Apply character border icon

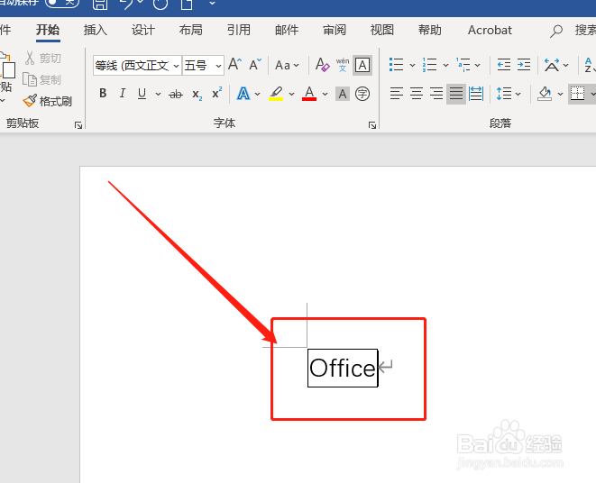pyautogui.click(x=362, y=65)
